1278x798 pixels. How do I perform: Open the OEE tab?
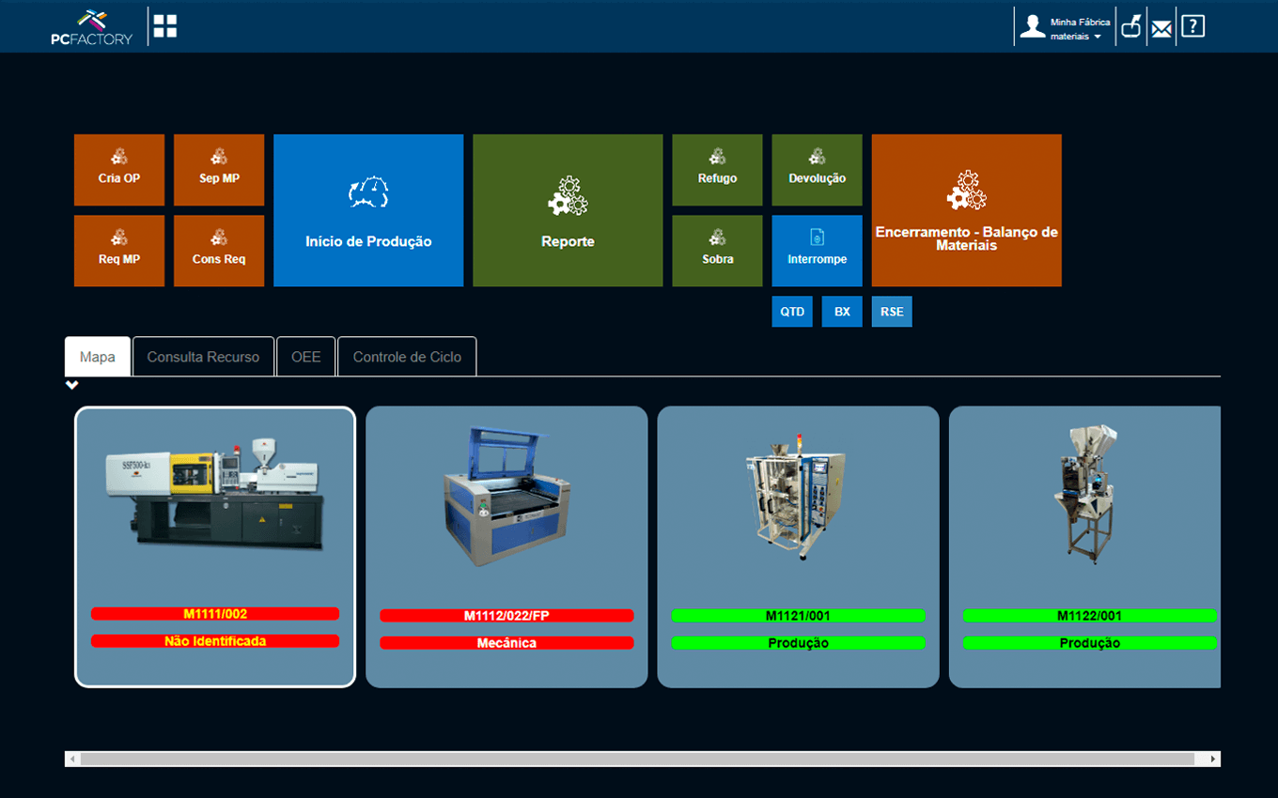305,357
